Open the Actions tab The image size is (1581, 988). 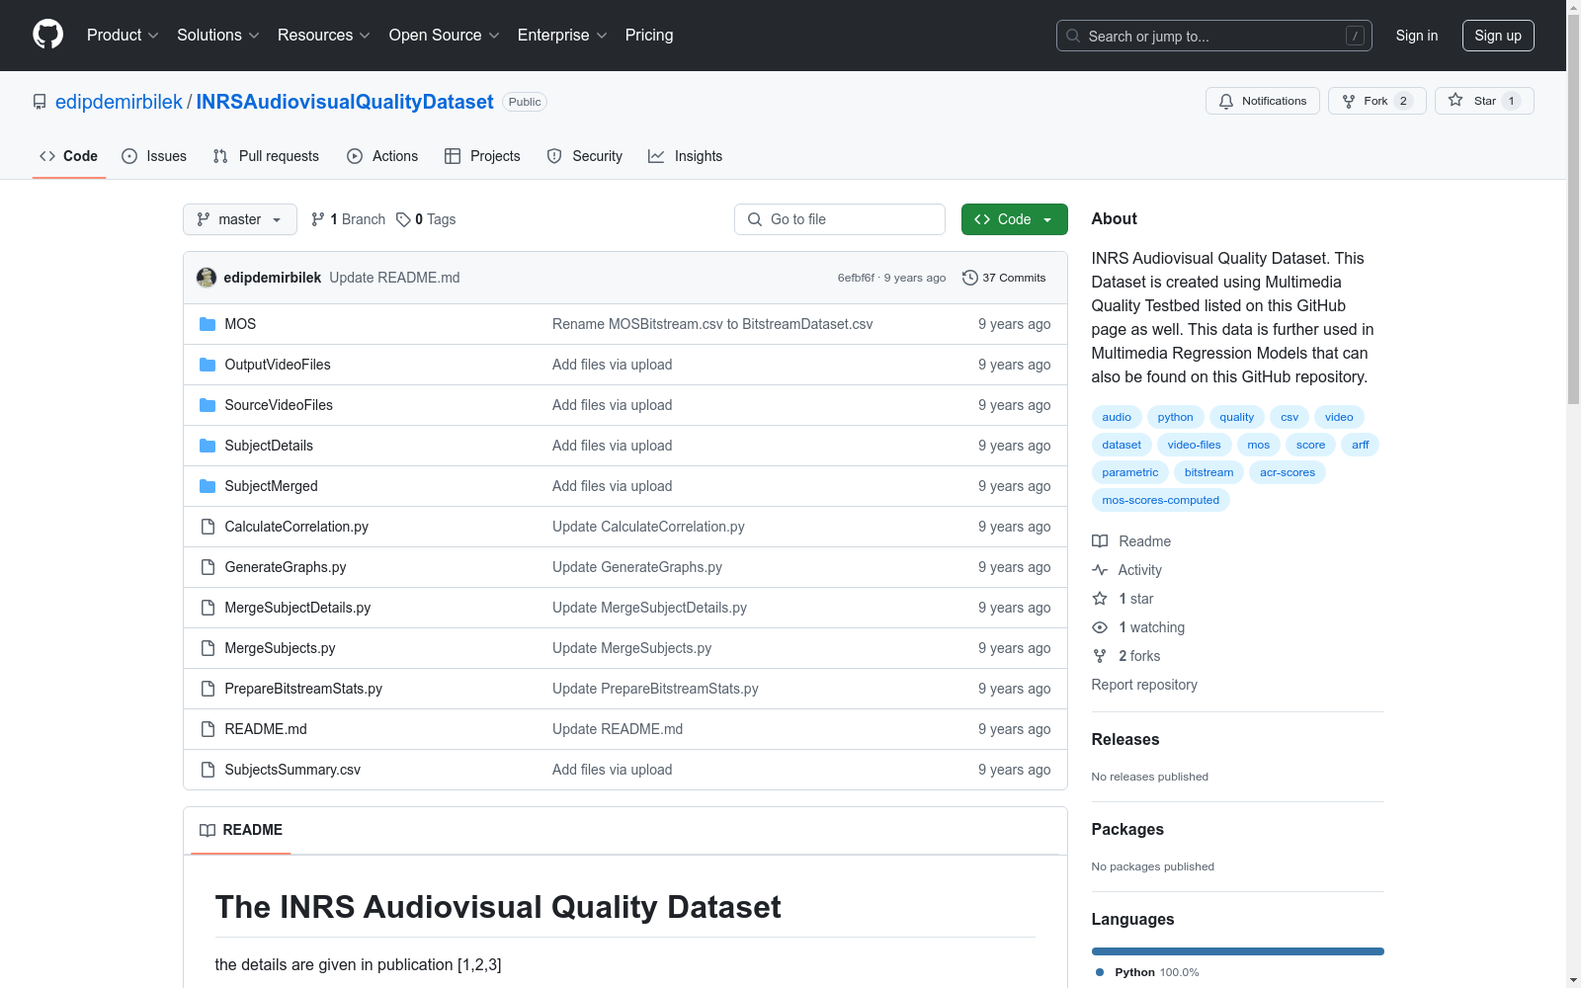point(382,156)
